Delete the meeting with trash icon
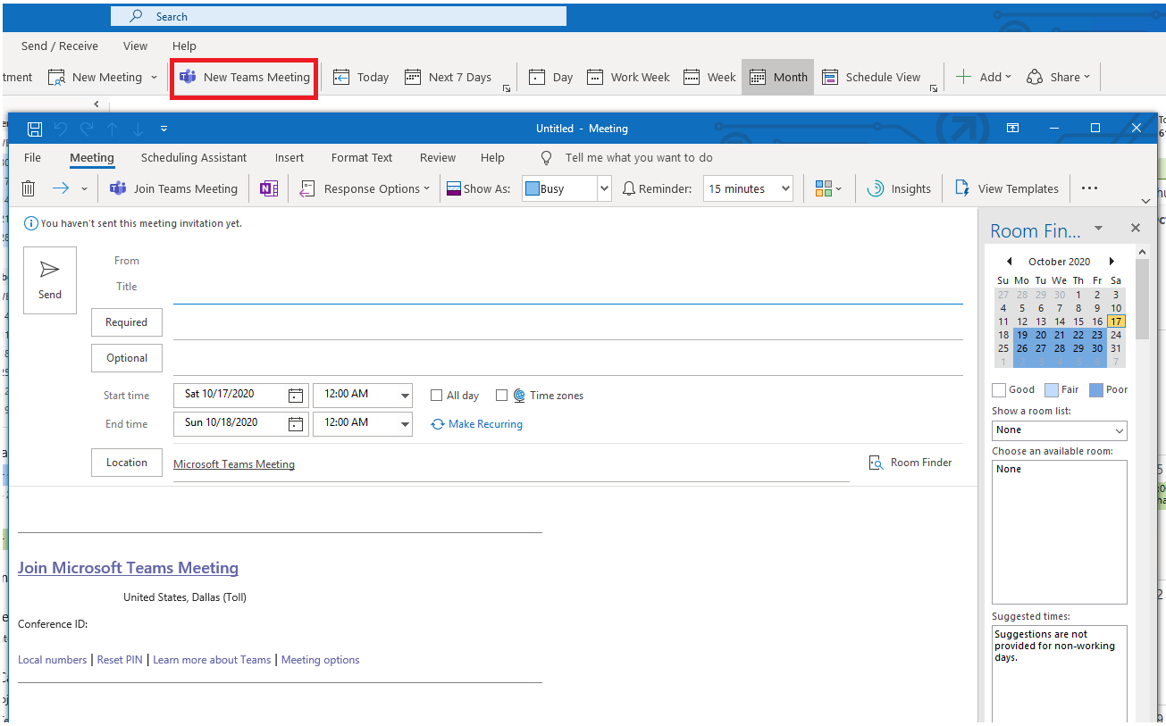 pos(29,188)
